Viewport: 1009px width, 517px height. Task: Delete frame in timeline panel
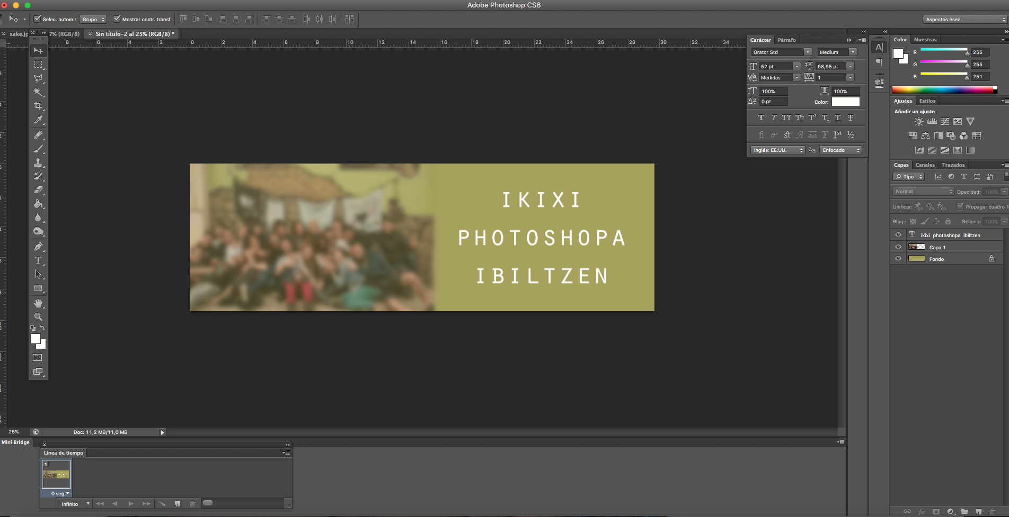pyautogui.click(x=192, y=504)
